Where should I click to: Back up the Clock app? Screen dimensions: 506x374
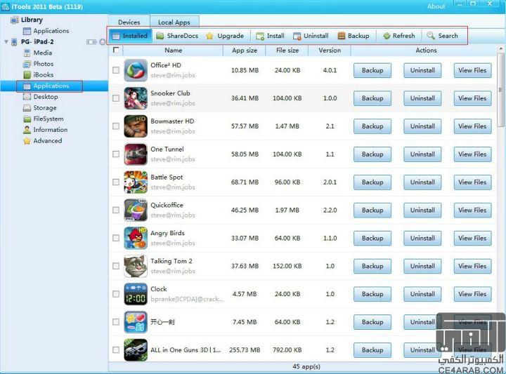pos(372,294)
